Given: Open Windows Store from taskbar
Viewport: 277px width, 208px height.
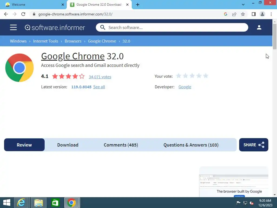Looking at the screenshot, I should (x=55, y=203).
